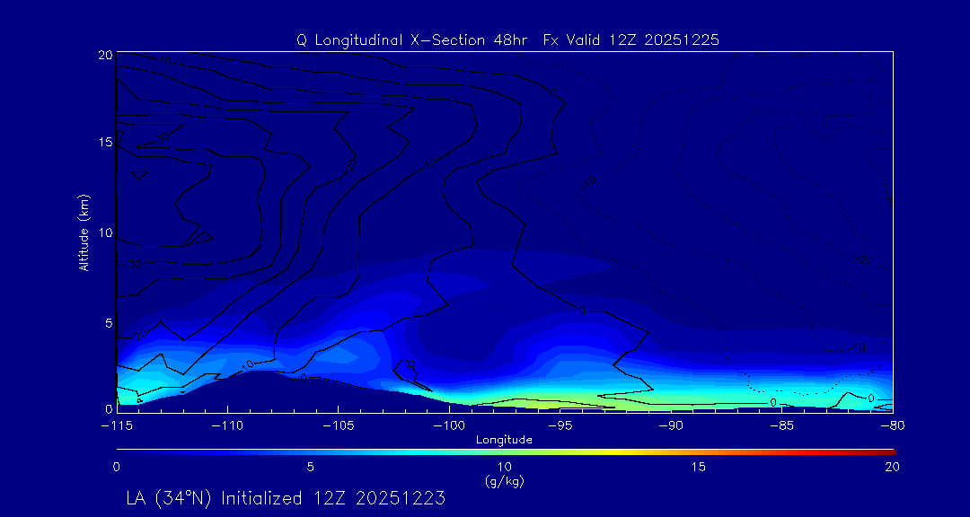Click the '(g/kg)' units label
Viewport: 970px width, 517px height.
(504, 482)
